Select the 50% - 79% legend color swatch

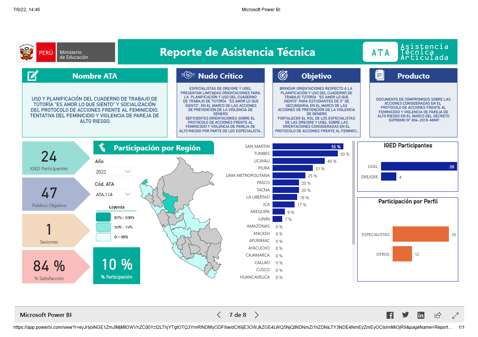click(x=103, y=227)
